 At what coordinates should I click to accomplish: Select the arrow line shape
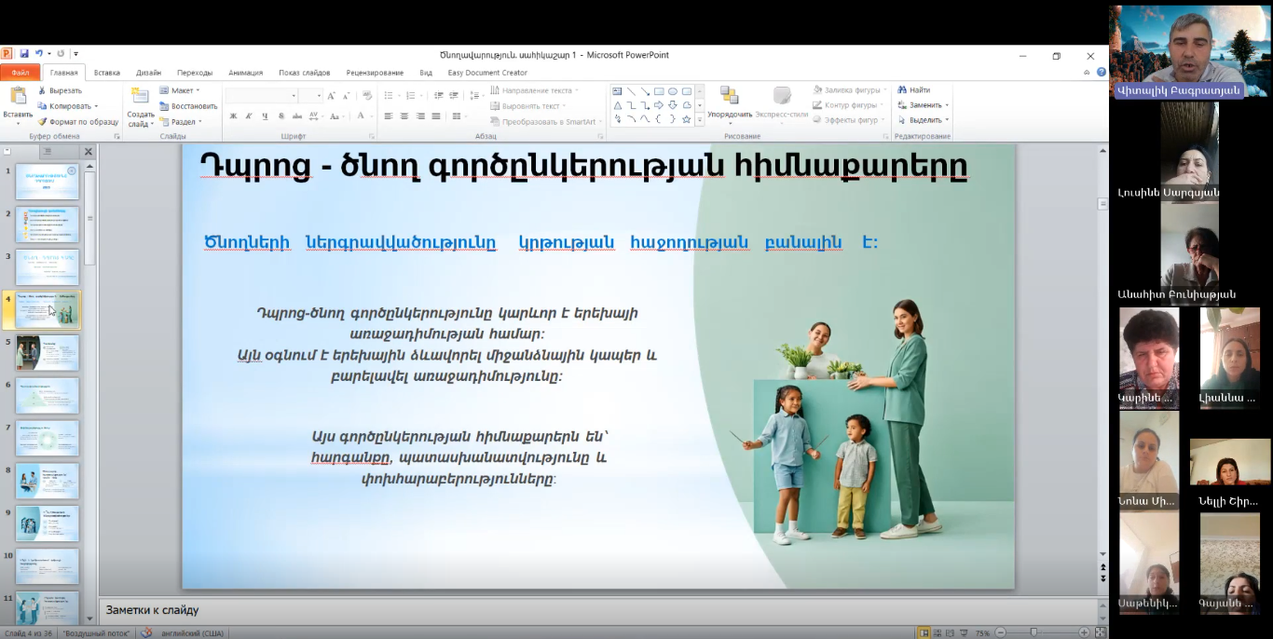click(x=645, y=91)
